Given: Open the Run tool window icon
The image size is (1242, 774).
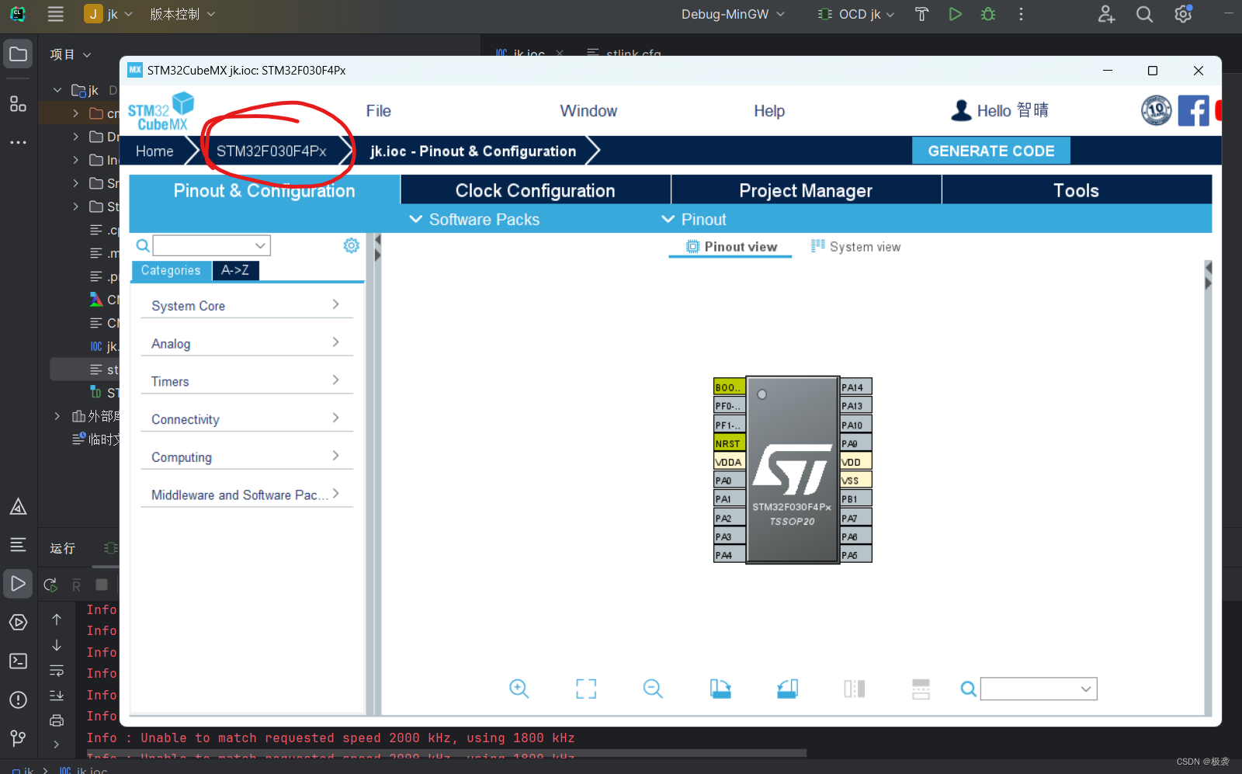Looking at the screenshot, I should [x=18, y=583].
